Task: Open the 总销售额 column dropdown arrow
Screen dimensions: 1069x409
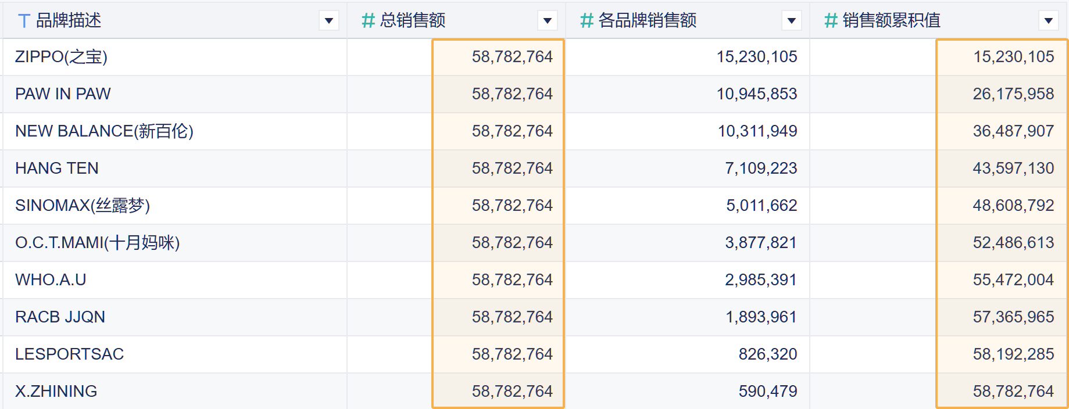Action: click(547, 21)
